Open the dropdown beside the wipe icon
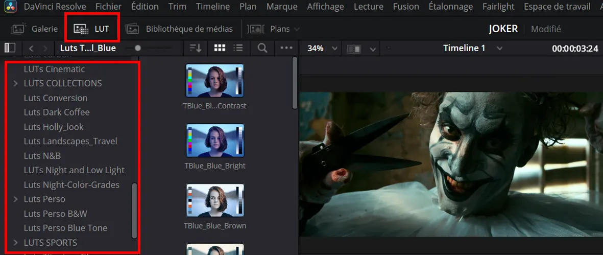Viewport: 603px width, 255px height. pos(372,49)
